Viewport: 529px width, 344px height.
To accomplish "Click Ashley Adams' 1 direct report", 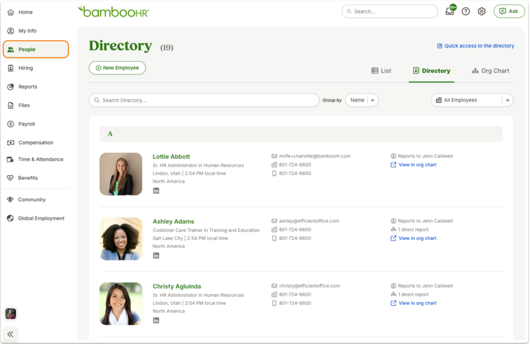I will pyautogui.click(x=413, y=230).
